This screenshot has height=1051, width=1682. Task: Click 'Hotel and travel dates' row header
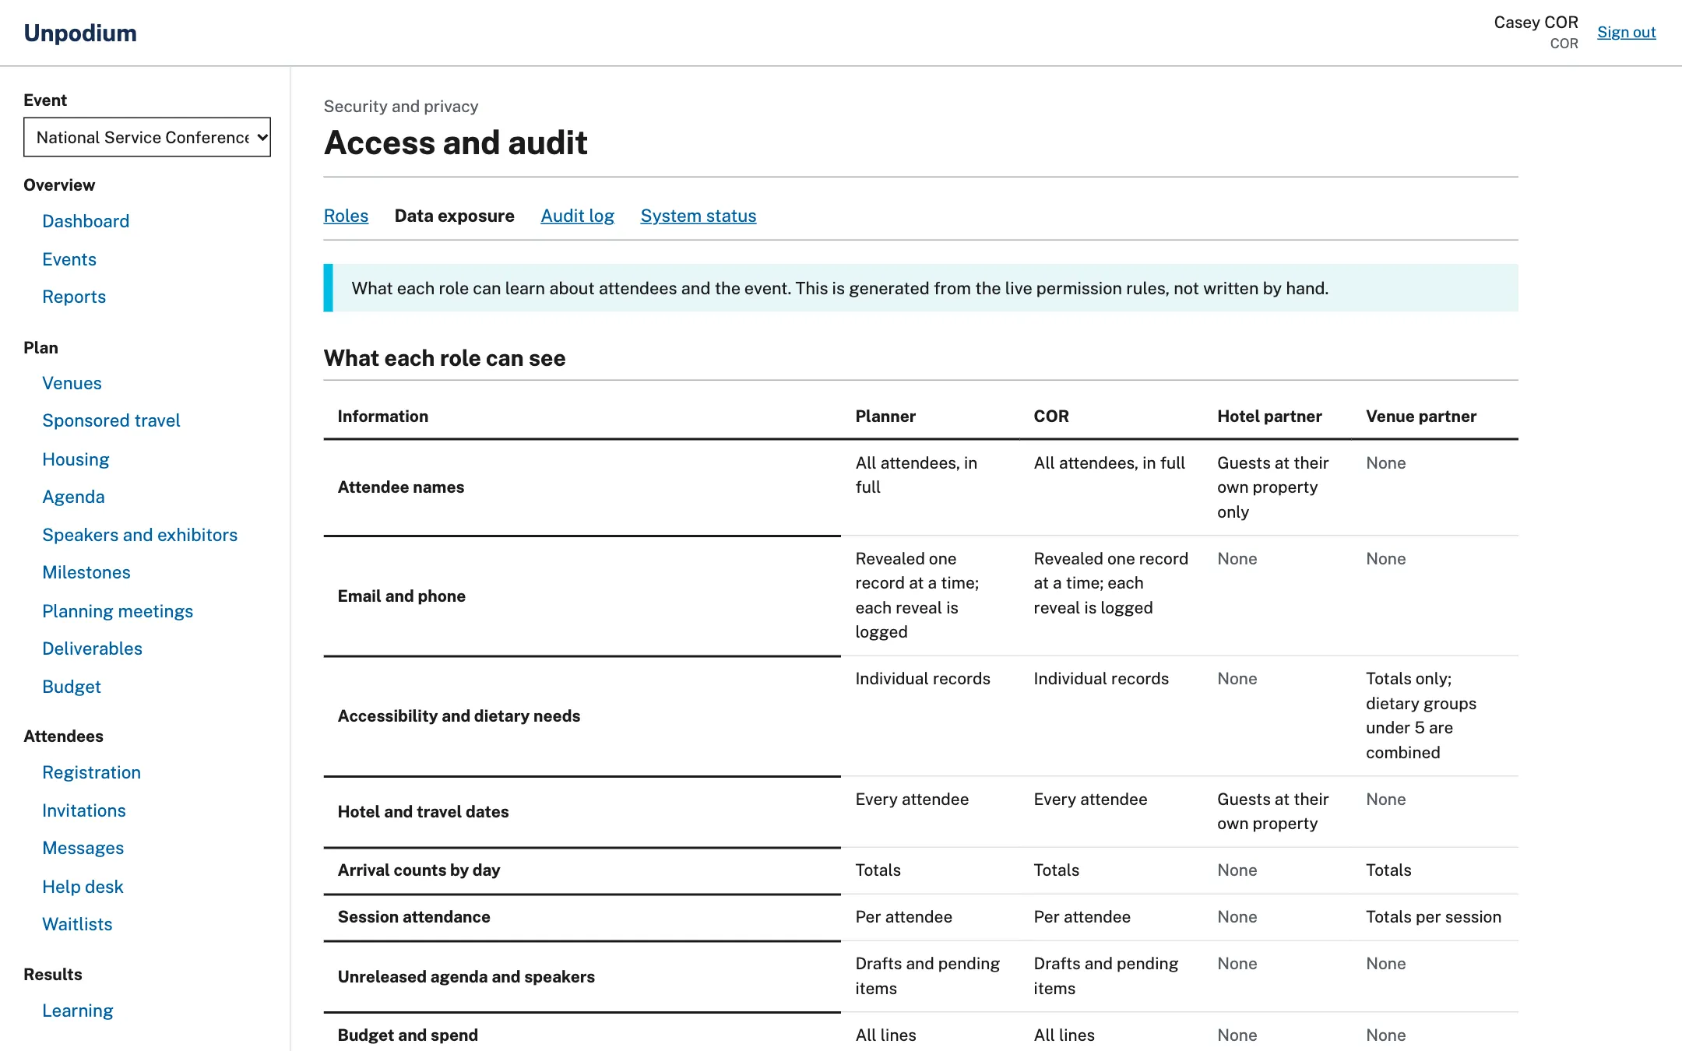582,812
